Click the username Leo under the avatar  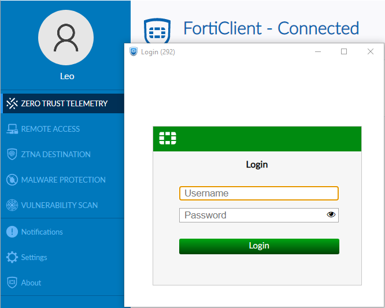(x=67, y=76)
